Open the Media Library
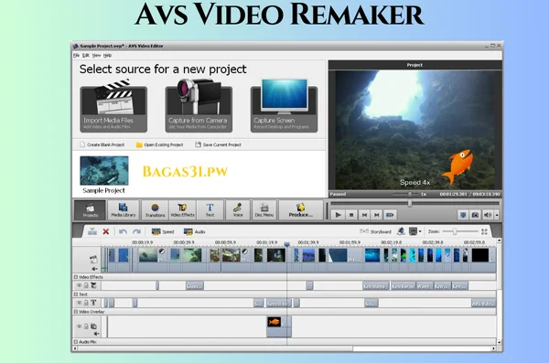549x363 pixels. 124,209
